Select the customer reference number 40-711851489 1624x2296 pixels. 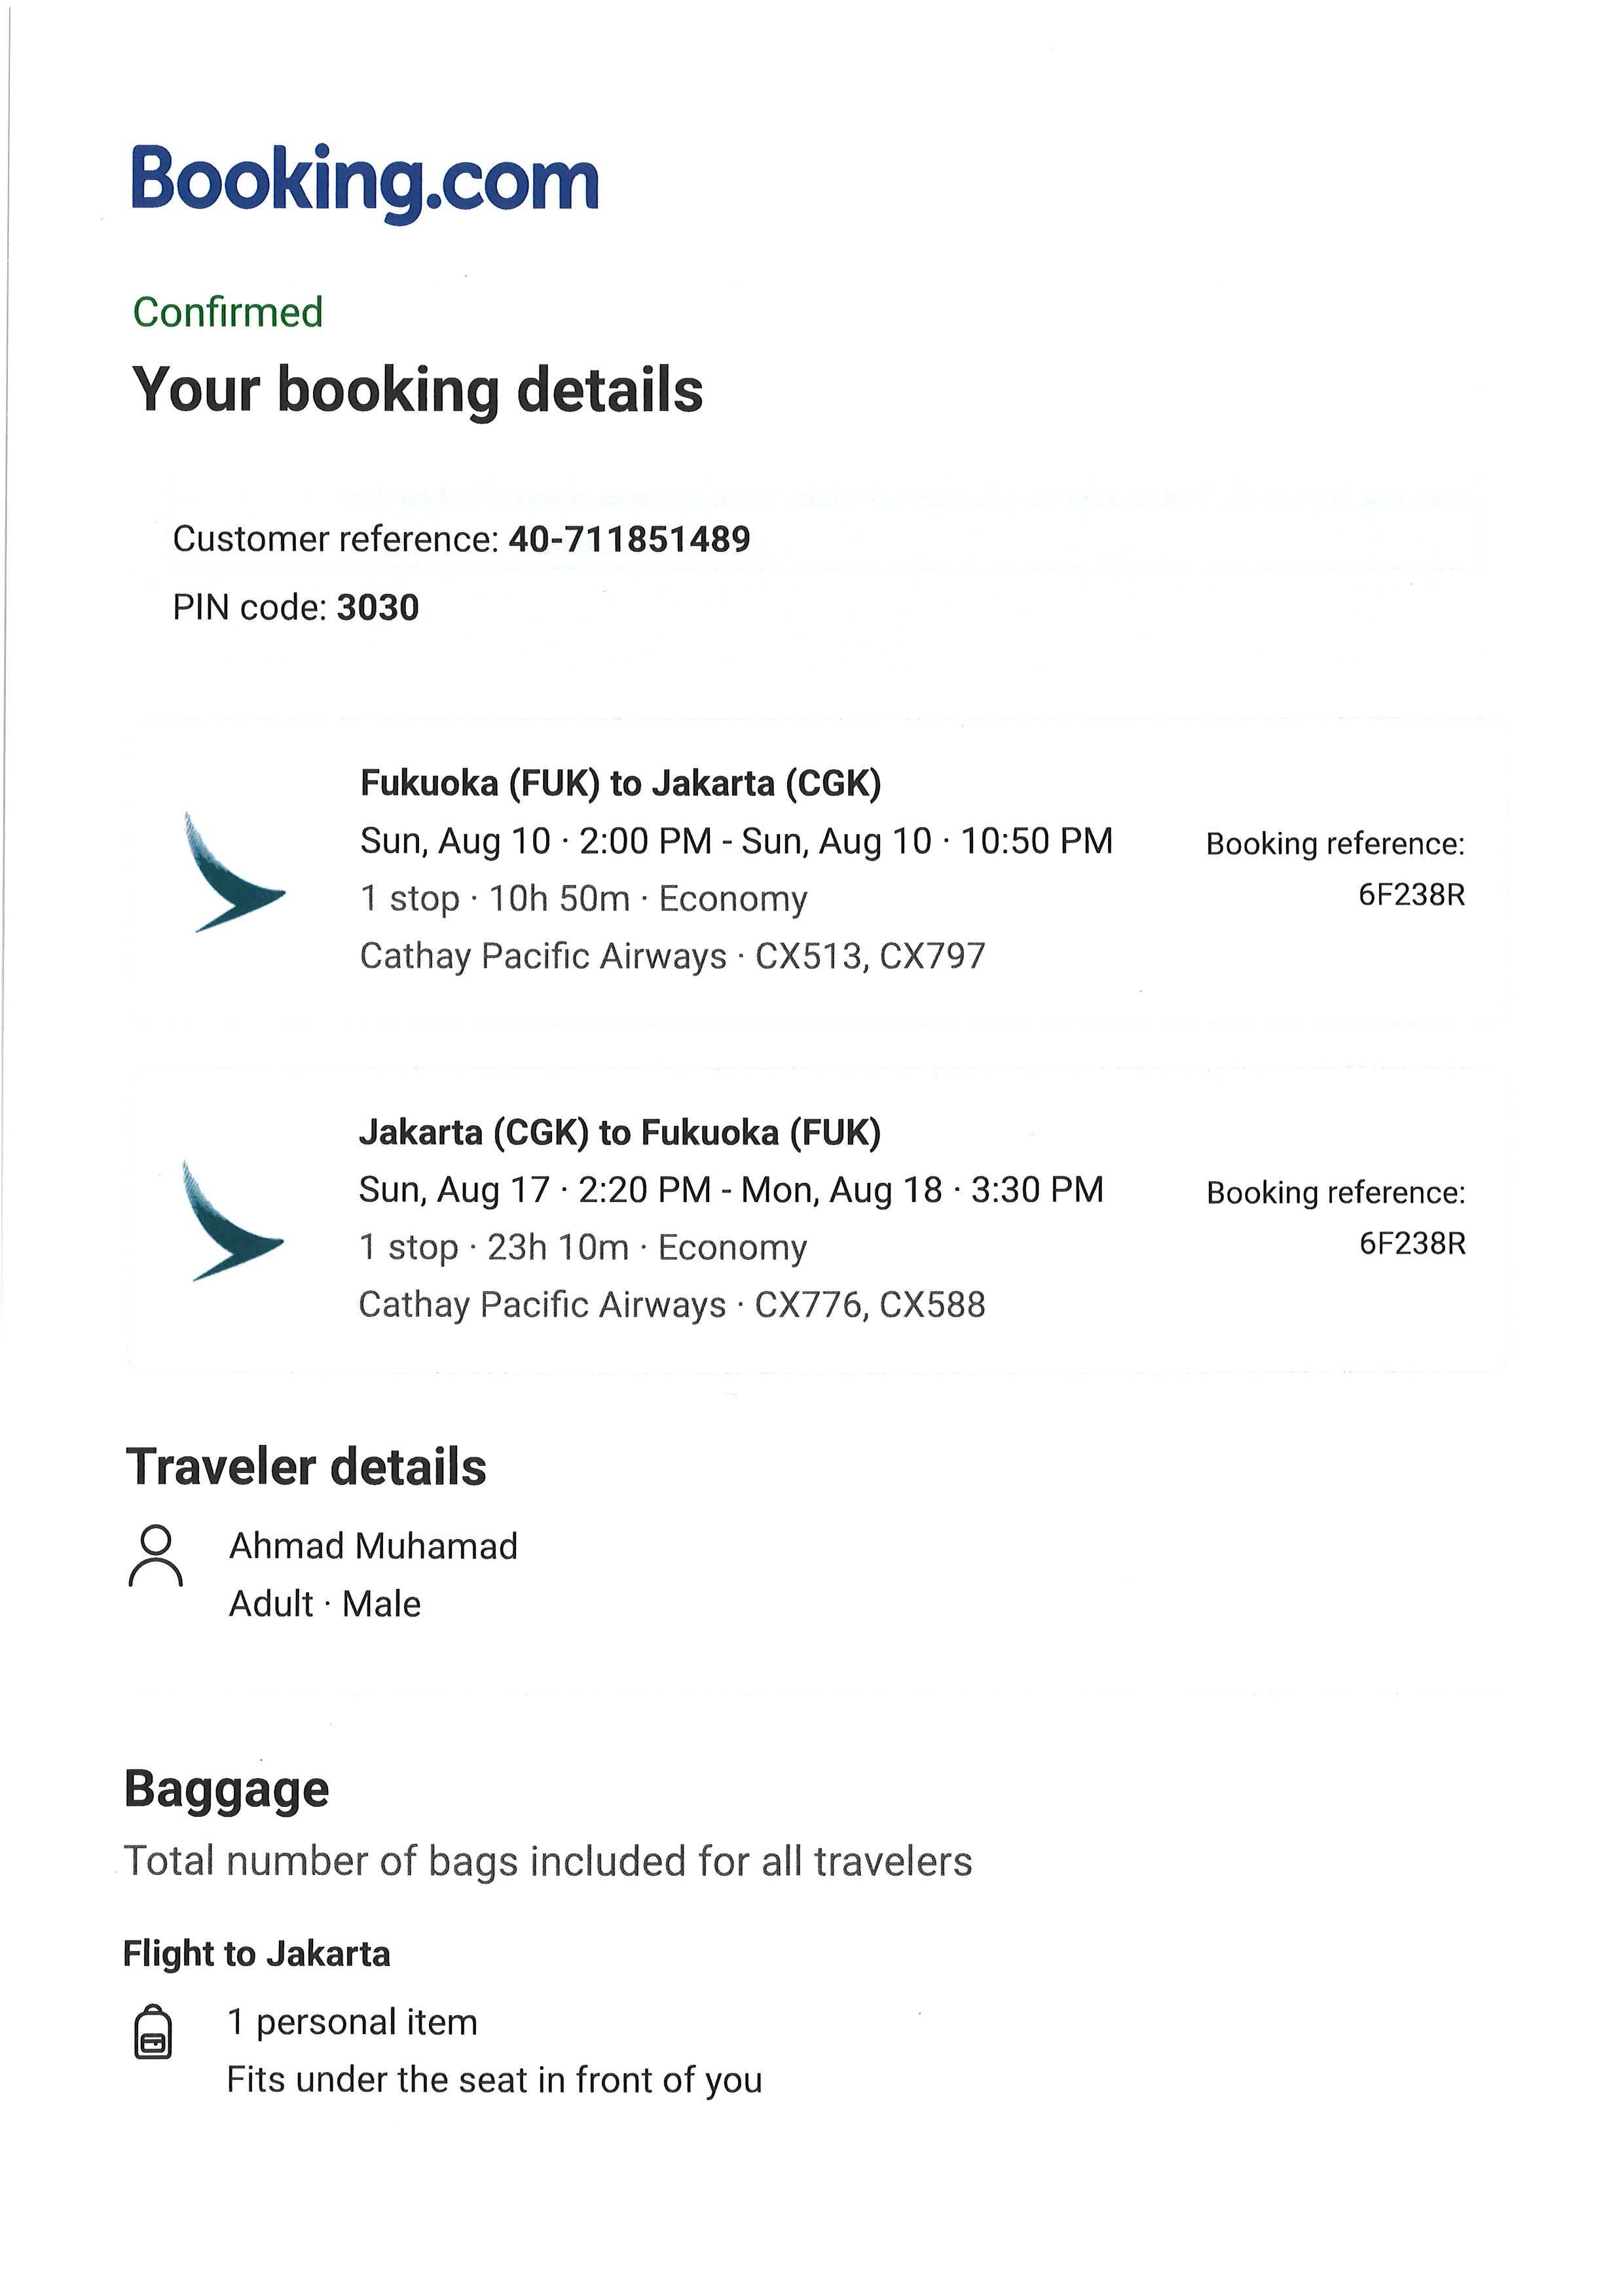(629, 540)
